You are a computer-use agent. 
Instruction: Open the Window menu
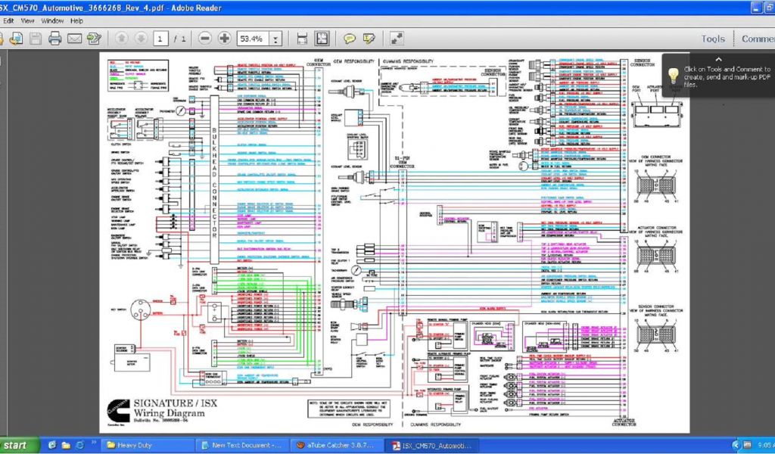52,20
